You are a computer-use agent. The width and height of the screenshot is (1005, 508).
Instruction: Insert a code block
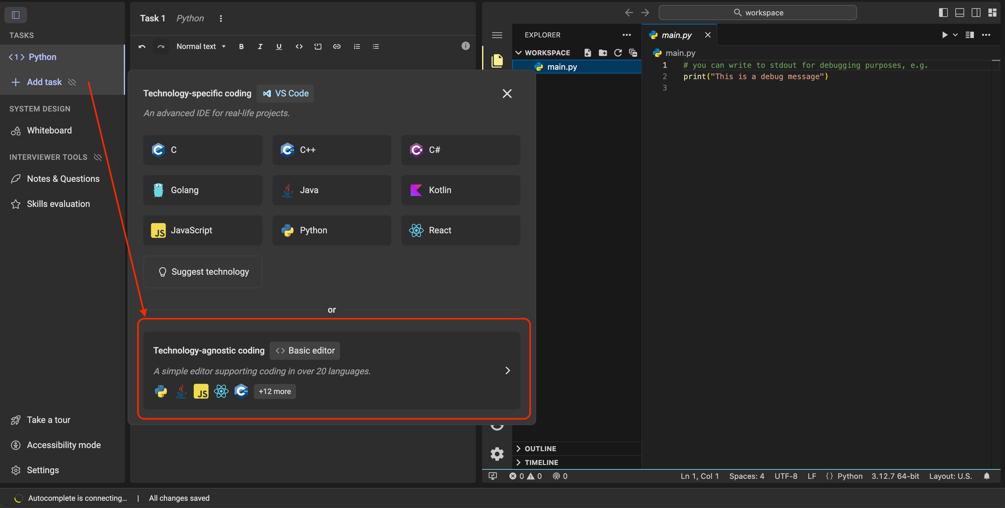(x=318, y=46)
